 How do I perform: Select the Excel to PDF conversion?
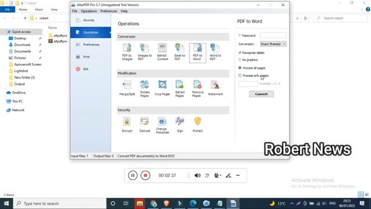tap(180, 52)
